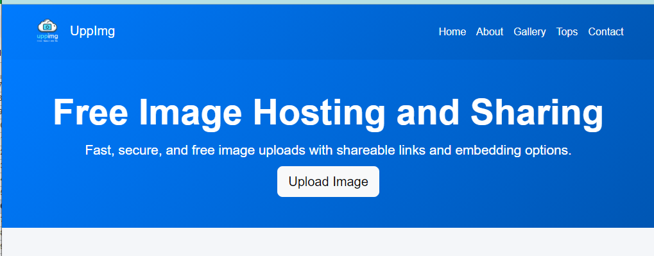
Task: Click the Upload Image button
Action: click(x=328, y=182)
